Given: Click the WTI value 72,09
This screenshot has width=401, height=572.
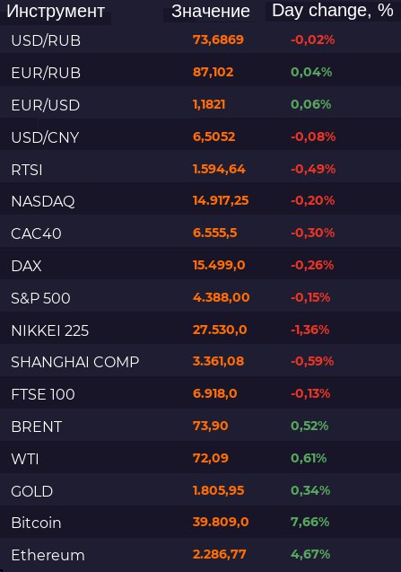Looking at the screenshot, I should coord(210,458).
